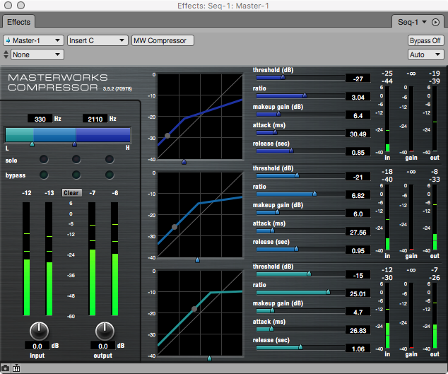Click the low band threshold value -15
This screenshot has width=448, height=374.
pyautogui.click(x=358, y=275)
